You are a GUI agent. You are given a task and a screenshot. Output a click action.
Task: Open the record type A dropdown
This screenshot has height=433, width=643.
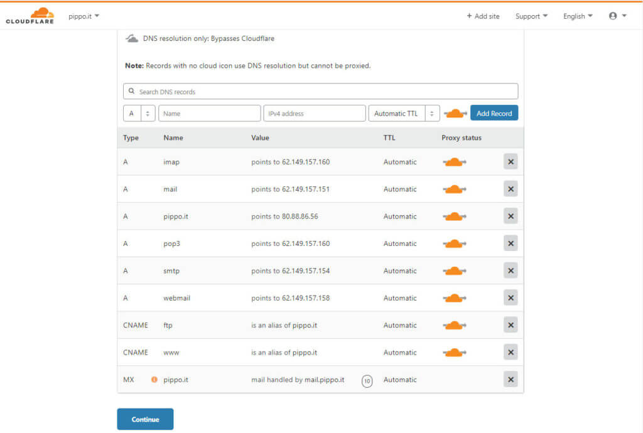pyautogui.click(x=139, y=114)
